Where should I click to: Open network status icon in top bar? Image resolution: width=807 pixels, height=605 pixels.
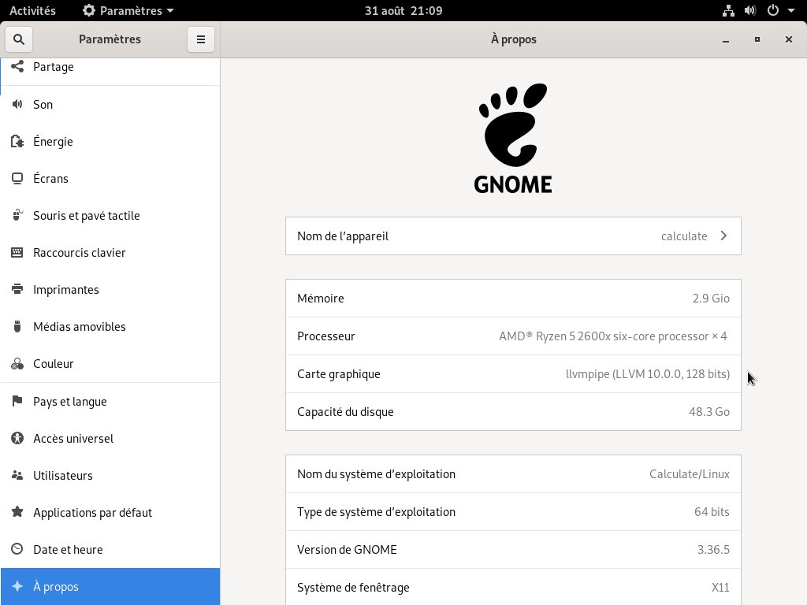click(728, 10)
